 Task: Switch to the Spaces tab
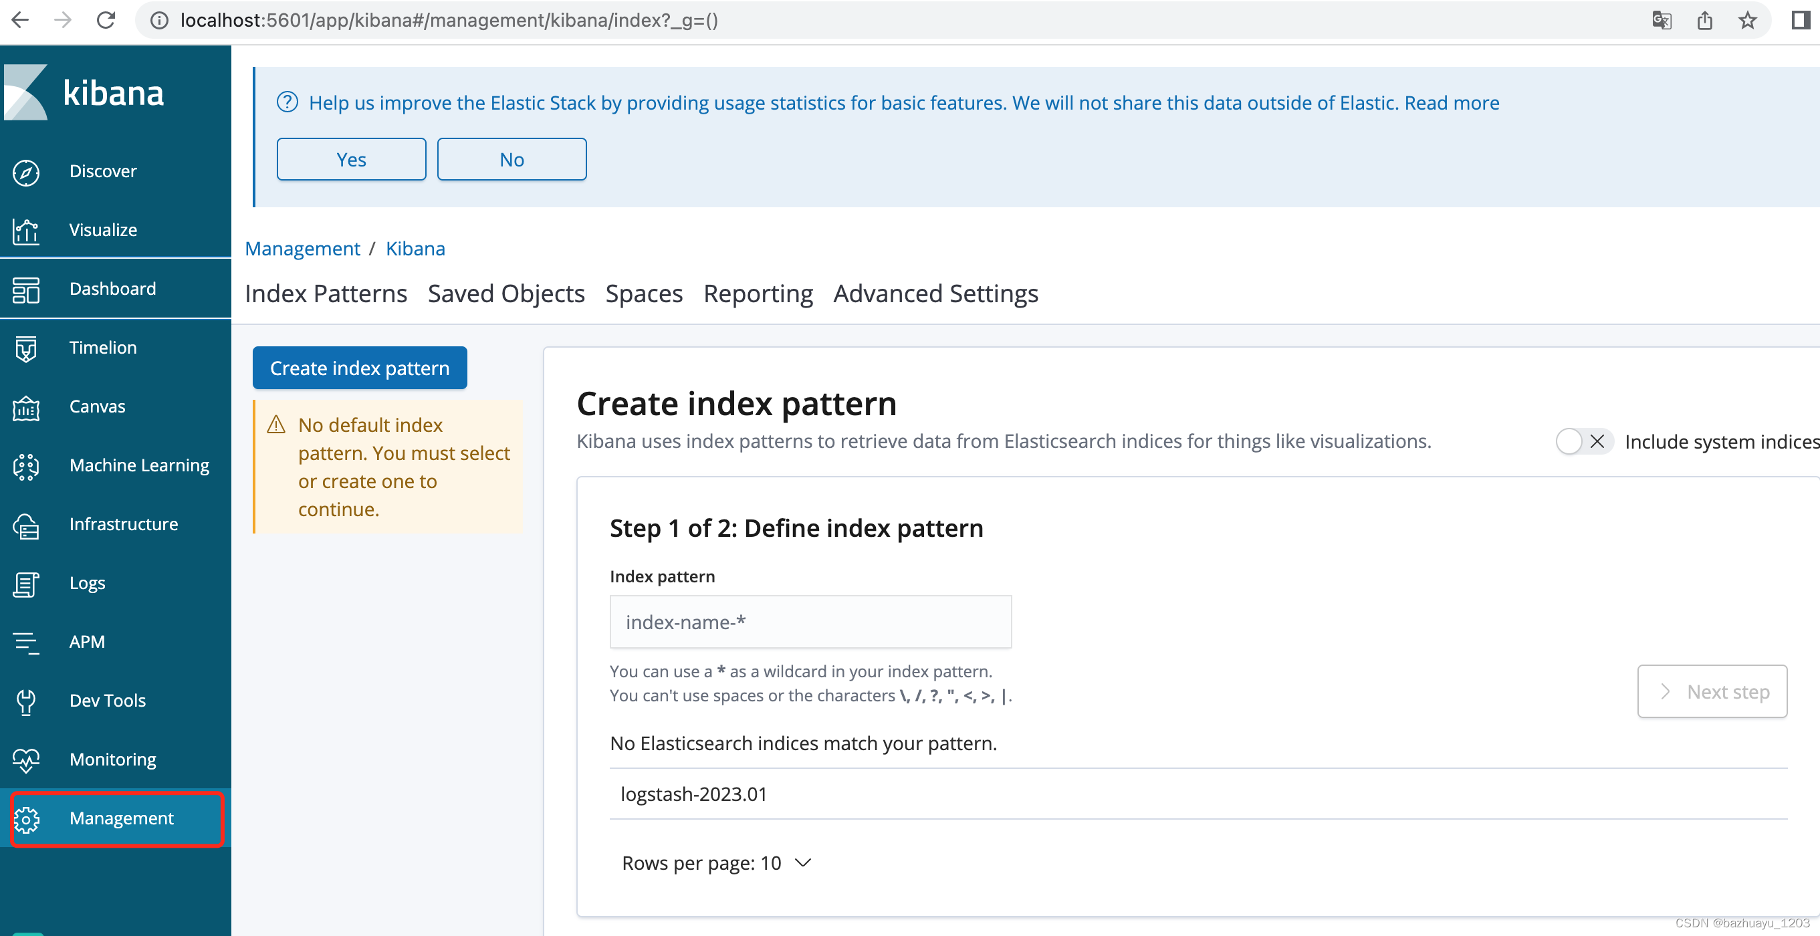644,293
